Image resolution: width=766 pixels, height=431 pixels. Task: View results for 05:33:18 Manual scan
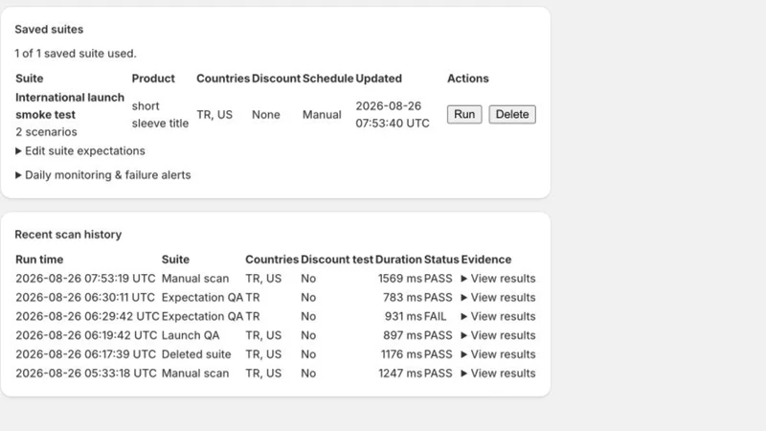pos(498,374)
